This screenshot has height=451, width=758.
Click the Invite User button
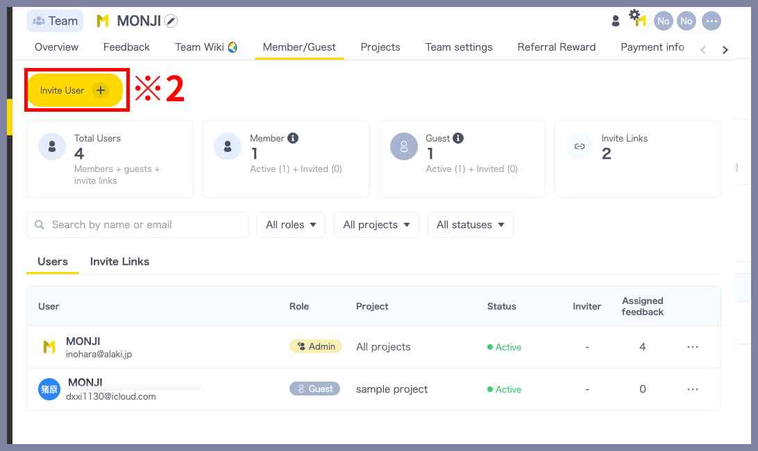(x=76, y=90)
